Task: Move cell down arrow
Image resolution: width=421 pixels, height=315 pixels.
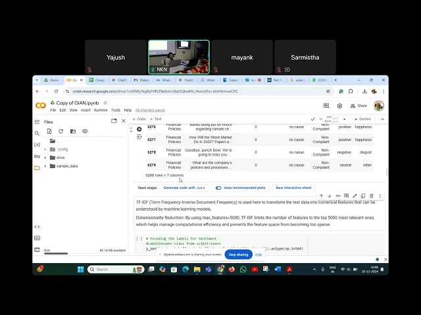Action: [x=330, y=196]
